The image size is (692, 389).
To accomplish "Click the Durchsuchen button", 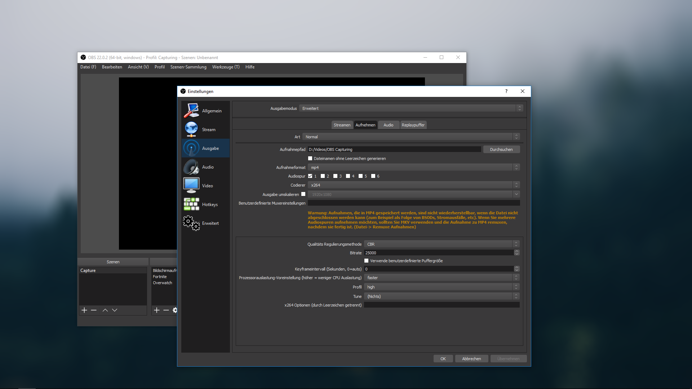I will click(501, 149).
